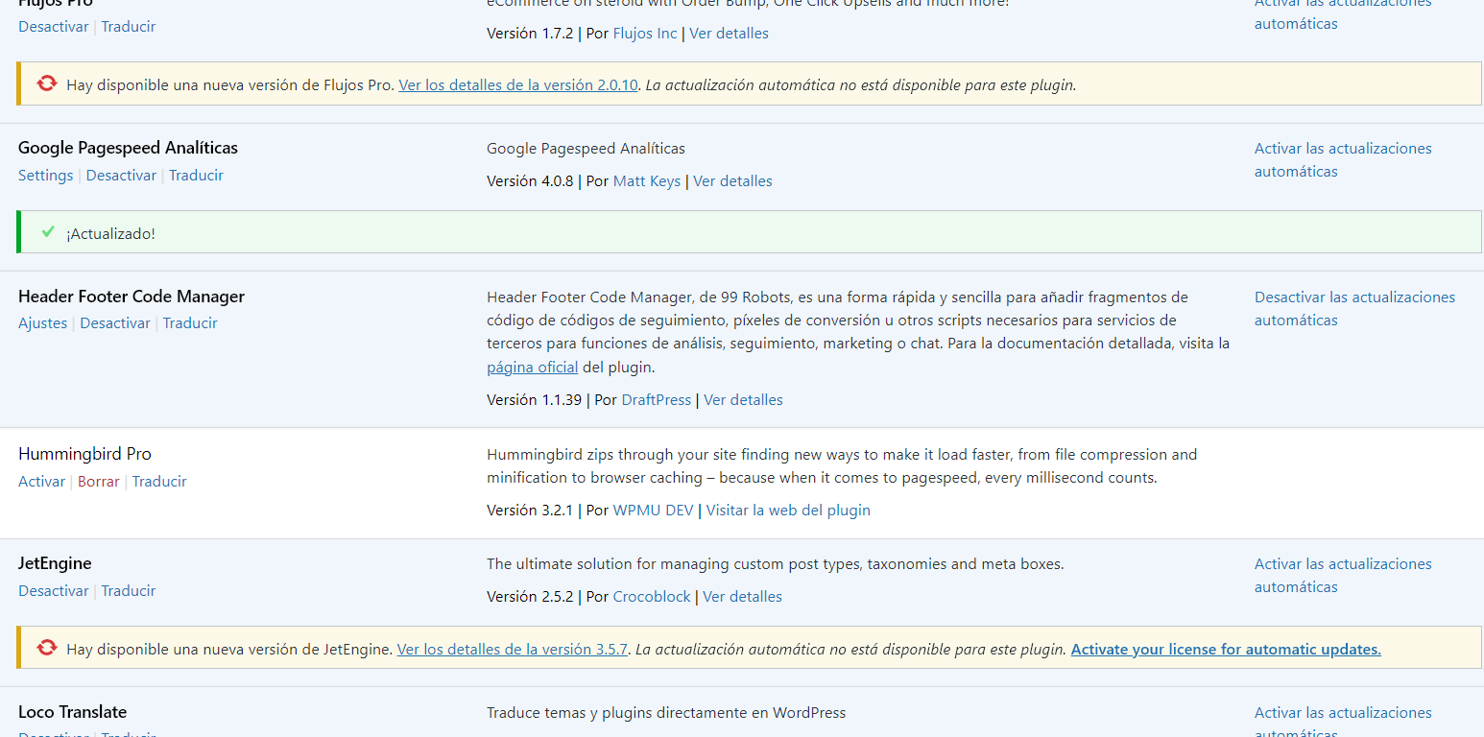Click the Versión 1.1.39 text
Viewport: 1484px width, 737px height.
click(x=534, y=399)
